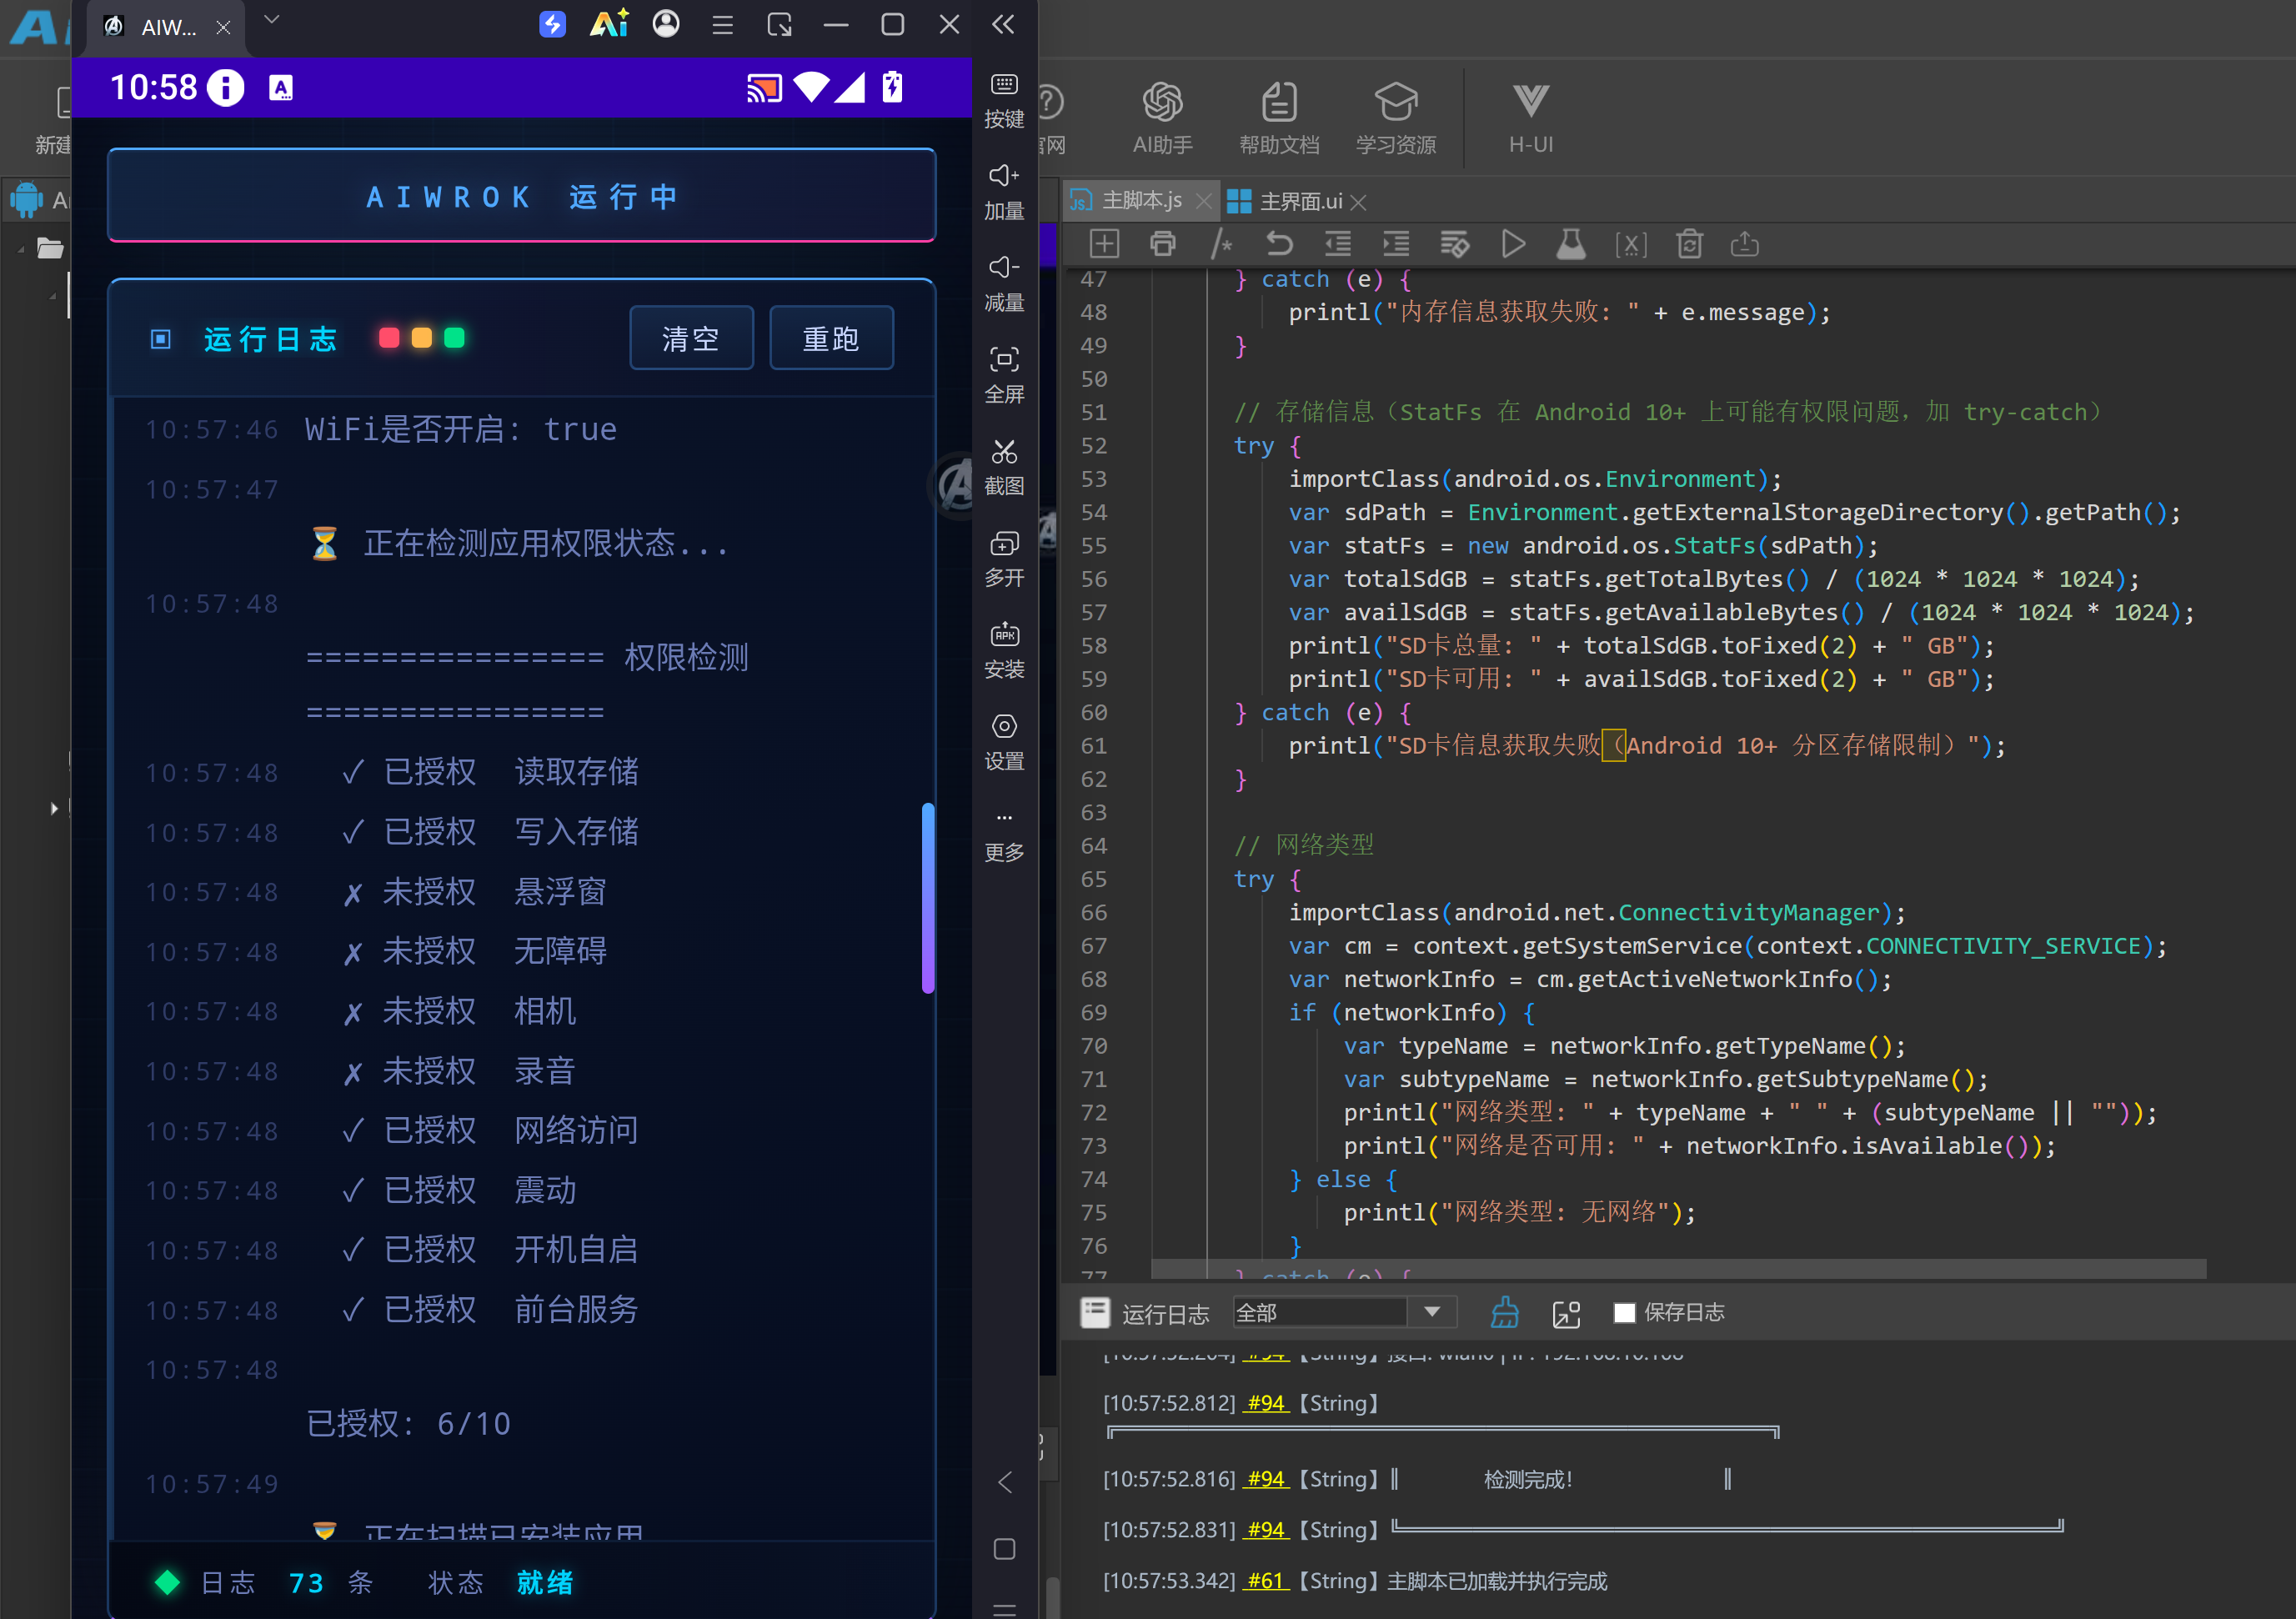Click the #94 link of 检测完成 log line

point(1265,1478)
